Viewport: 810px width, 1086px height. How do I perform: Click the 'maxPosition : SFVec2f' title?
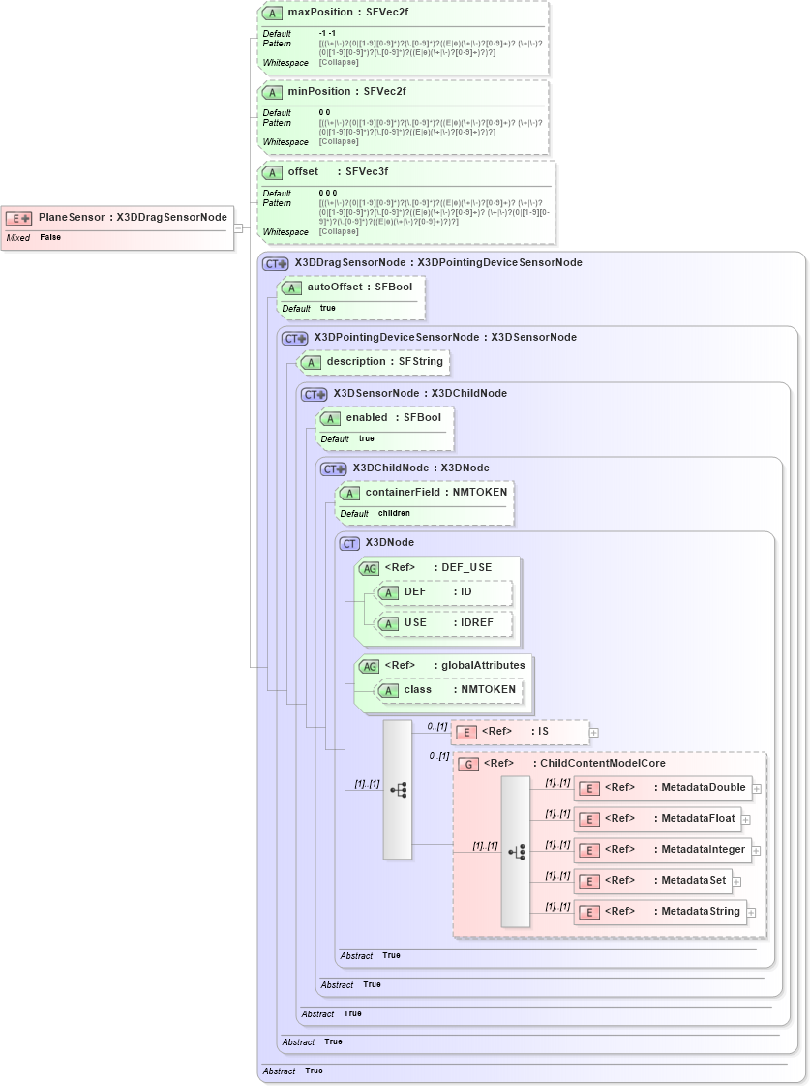pyautogui.click(x=348, y=13)
